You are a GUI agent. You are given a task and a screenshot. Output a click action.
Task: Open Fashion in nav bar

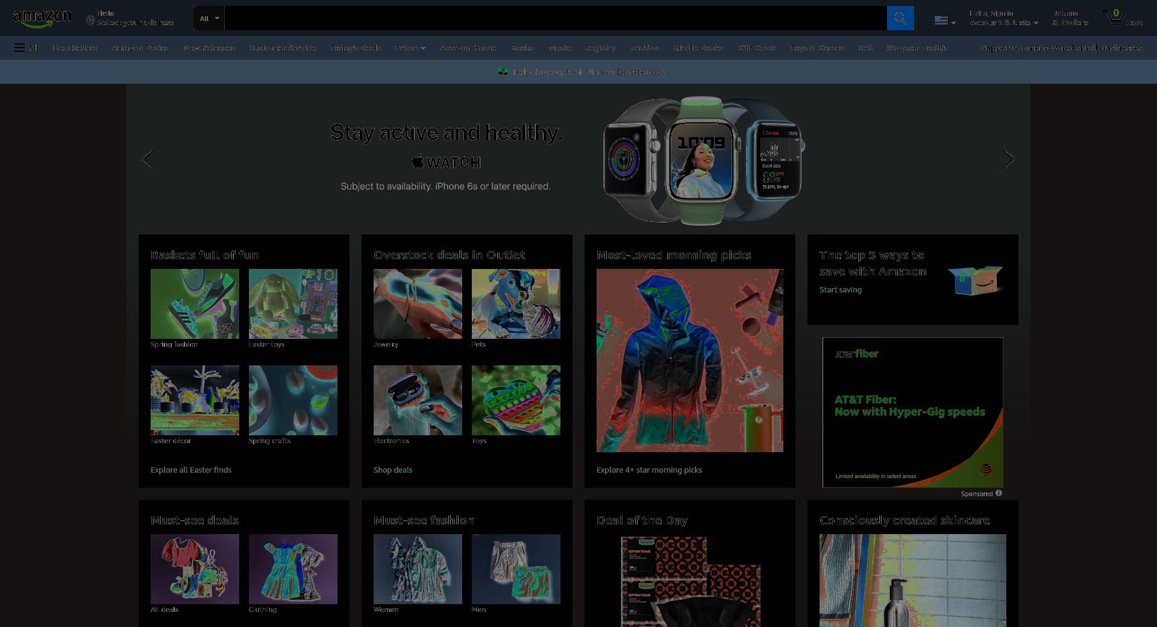pyautogui.click(x=645, y=48)
